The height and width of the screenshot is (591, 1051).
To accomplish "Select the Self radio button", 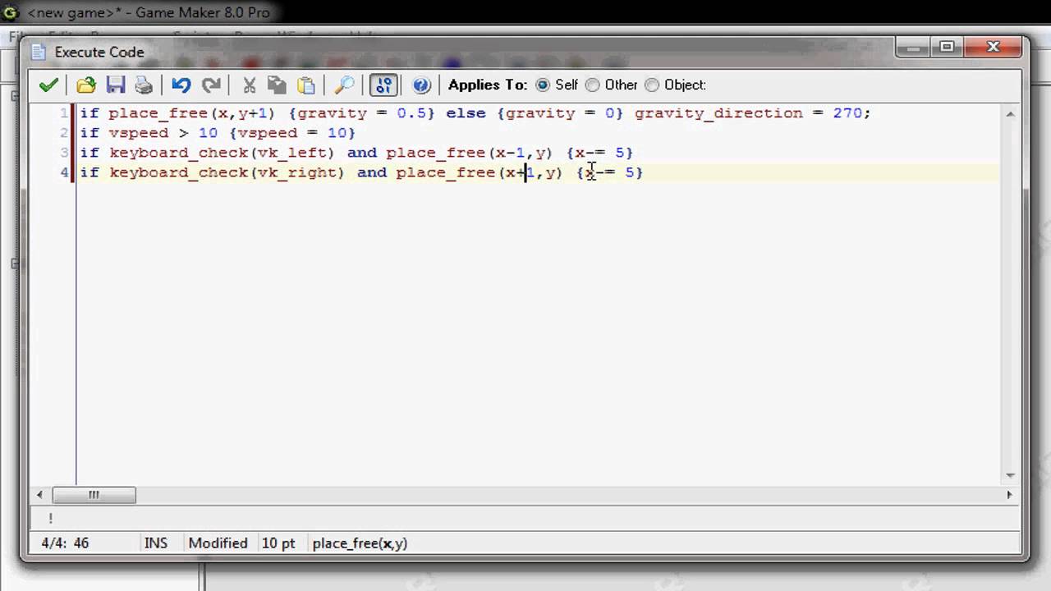I will tap(543, 85).
